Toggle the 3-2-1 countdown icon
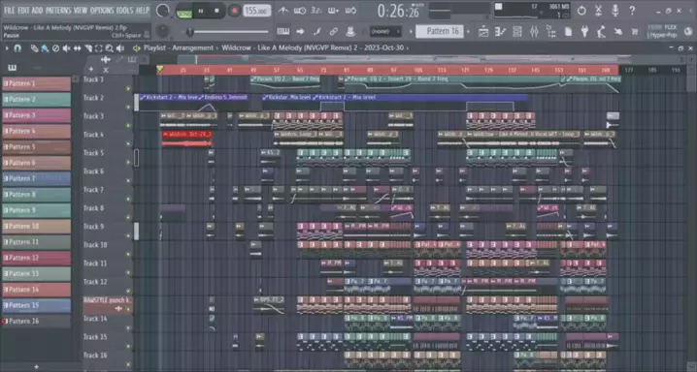Image resolution: width=697 pixels, height=372 pixels. 316,11
